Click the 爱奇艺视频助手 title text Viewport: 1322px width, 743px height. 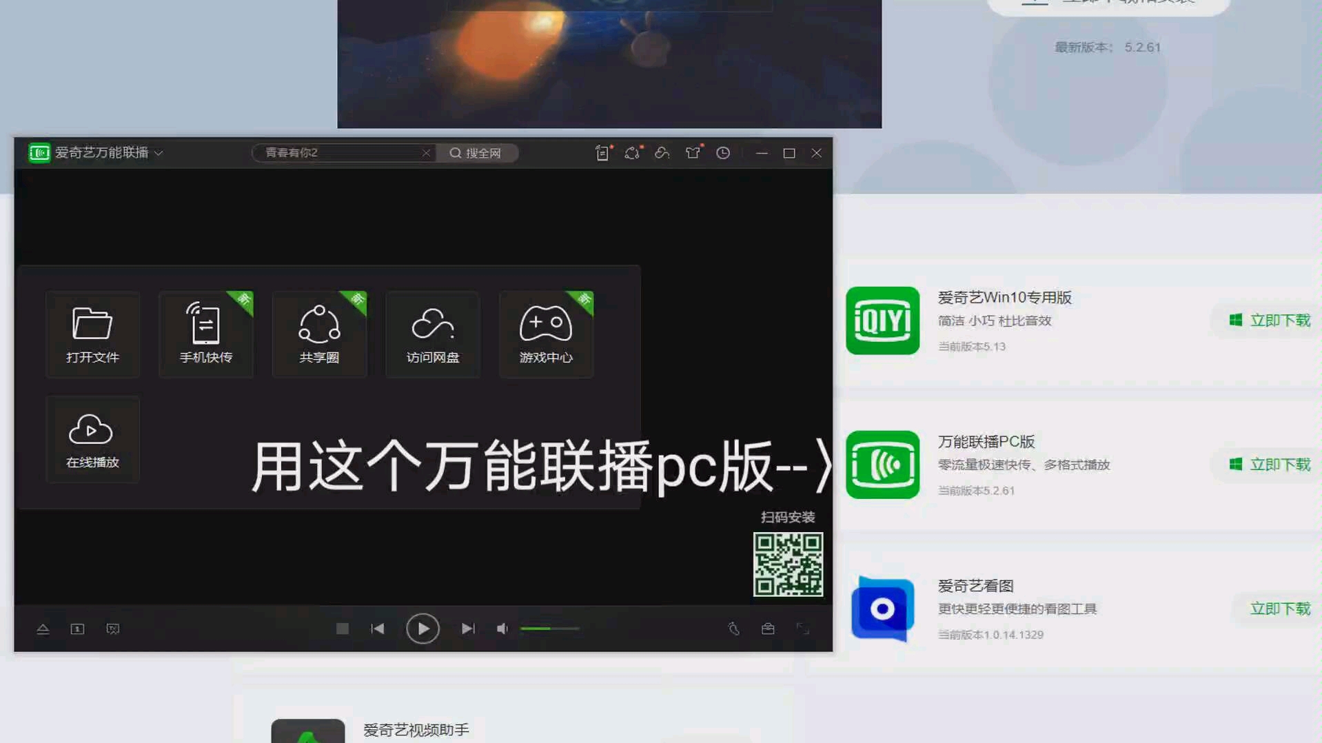click(416, 730)
